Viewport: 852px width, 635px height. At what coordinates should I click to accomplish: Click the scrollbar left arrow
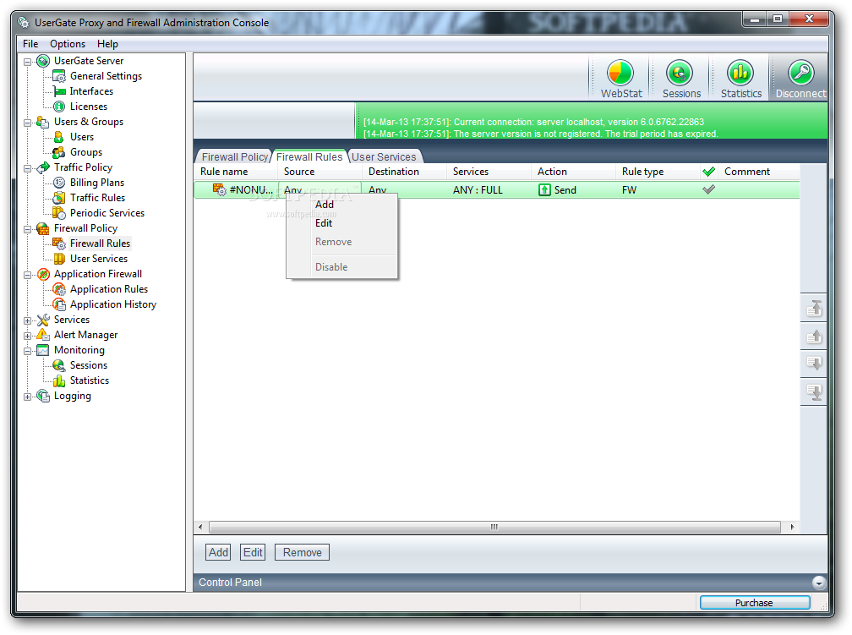pyautogui.click(x=200, y=527)
